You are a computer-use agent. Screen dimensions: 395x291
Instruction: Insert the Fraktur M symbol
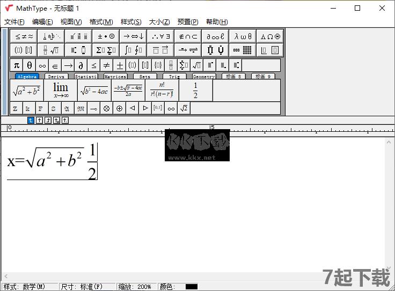[81, 108]
